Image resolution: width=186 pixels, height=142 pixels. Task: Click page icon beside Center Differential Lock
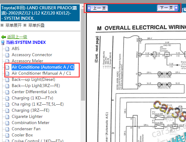(x=7, y=92)
